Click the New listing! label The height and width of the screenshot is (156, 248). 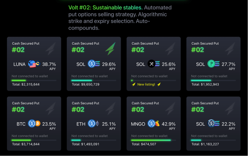[x=146, y=84]
